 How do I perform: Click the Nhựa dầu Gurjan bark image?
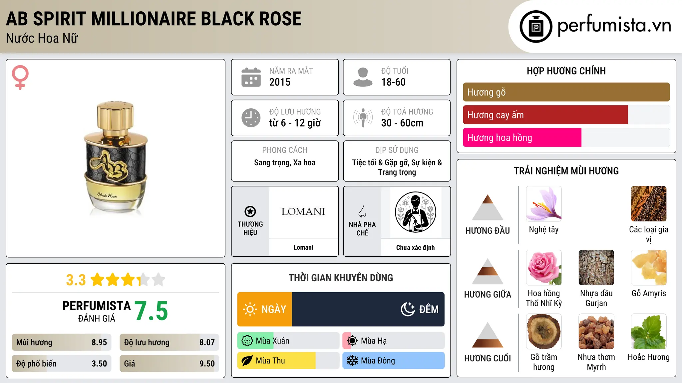[x=596, y=268]
